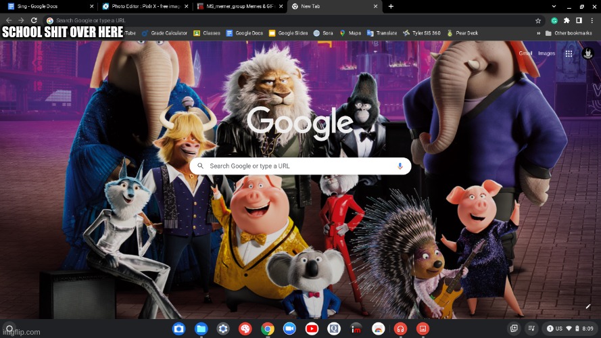Screen dimensions: 601x338
Task: Go back with the browser back arrow
Action: (9, 20)
